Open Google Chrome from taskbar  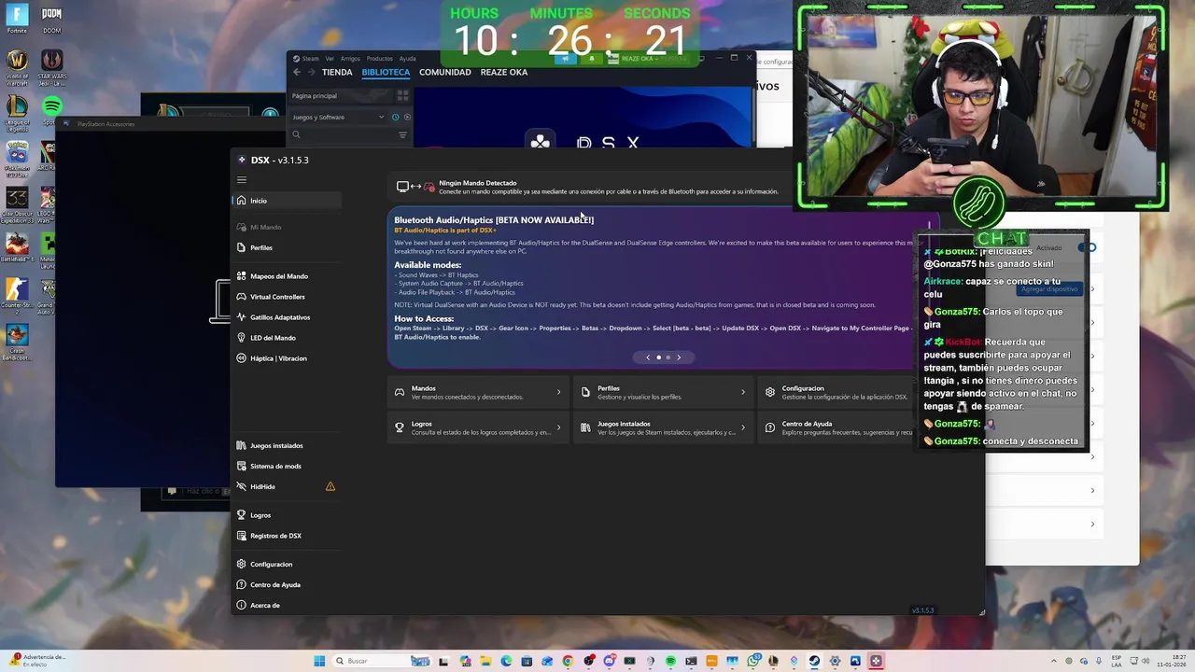point(568,661)
